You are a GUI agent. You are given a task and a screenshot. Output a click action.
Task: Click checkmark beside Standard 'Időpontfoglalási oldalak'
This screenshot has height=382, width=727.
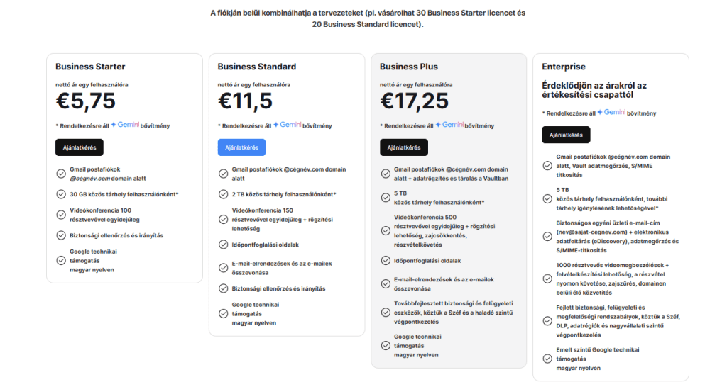click(x=224, y=245)
